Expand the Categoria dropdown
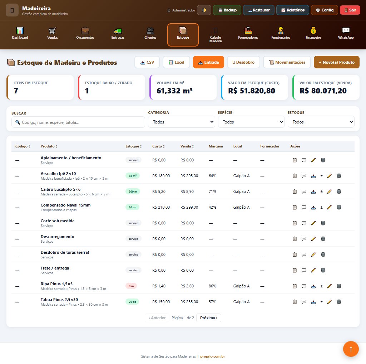The width and height of the screenshot is (366, 364). [182, 122]
